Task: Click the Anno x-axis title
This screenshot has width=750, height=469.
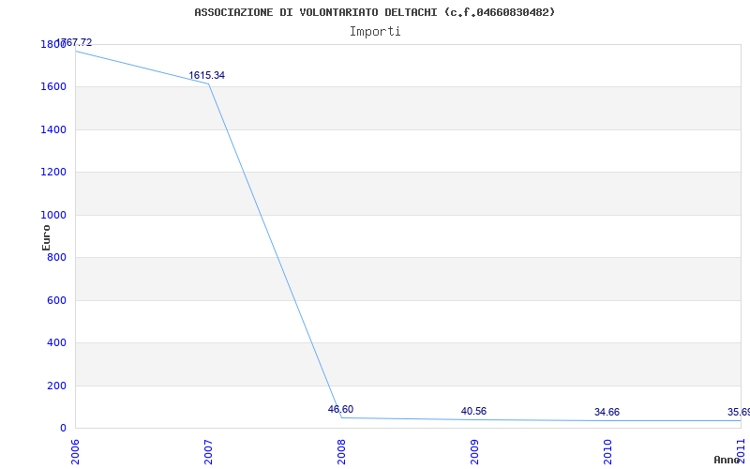Action: click(x=727, y=460)
